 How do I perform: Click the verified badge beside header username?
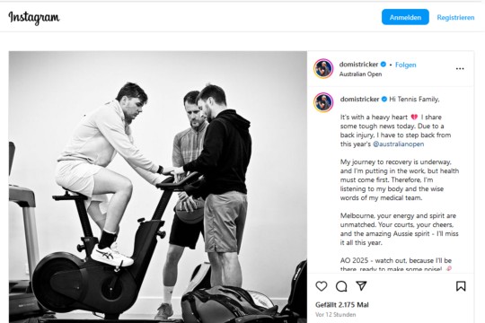point(384,65)
